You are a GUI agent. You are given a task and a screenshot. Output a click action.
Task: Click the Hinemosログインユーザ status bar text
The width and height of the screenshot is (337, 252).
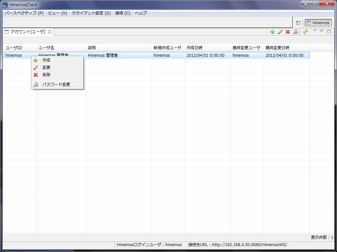149,245
